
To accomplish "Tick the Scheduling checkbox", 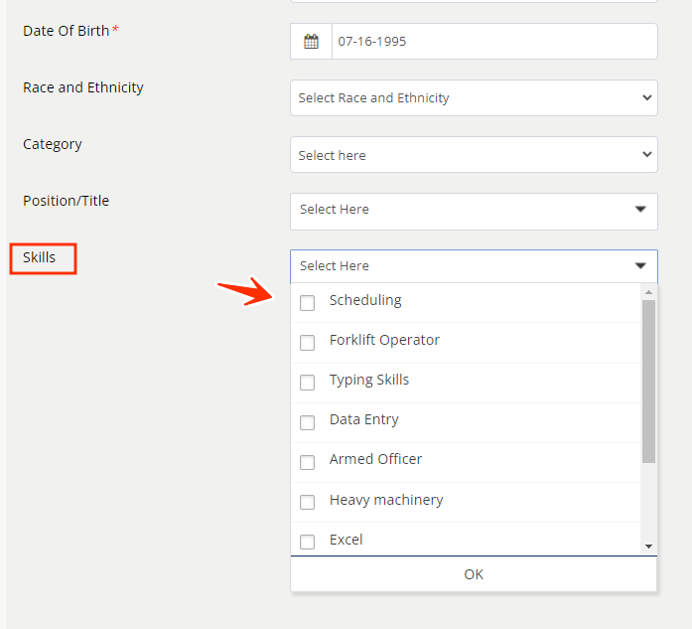I will 308,302.
